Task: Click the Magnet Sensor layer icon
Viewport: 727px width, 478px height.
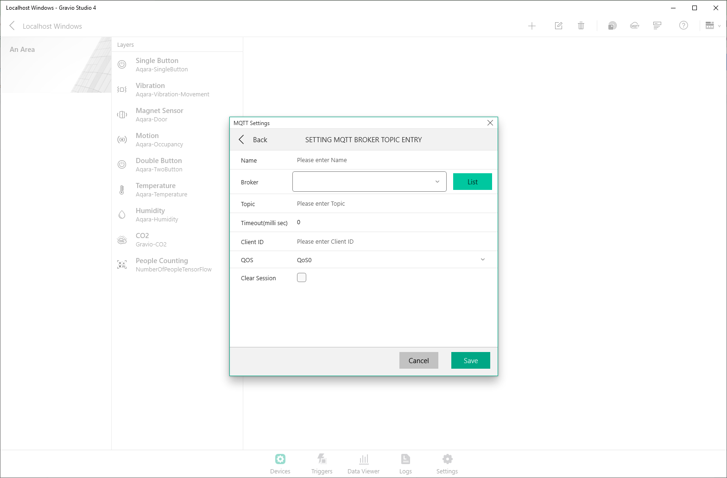Action: [x=122, y=114]
